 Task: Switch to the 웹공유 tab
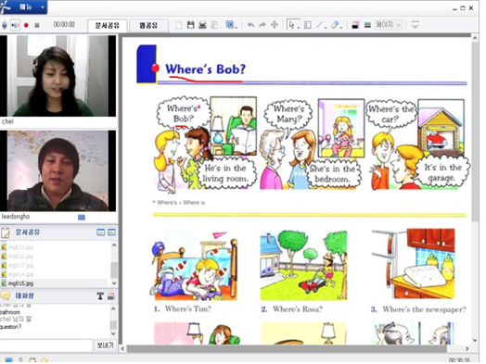click(x=148, y=25)
